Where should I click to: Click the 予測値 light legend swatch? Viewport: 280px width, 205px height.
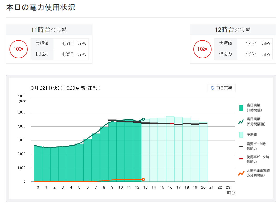(241, 135)
